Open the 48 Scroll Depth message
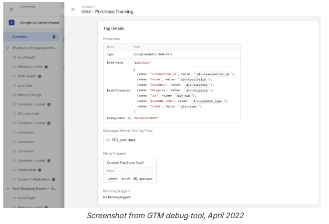 pos(24,57)
